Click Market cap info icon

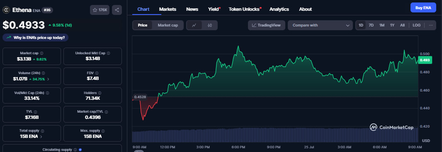pos(42,53)
